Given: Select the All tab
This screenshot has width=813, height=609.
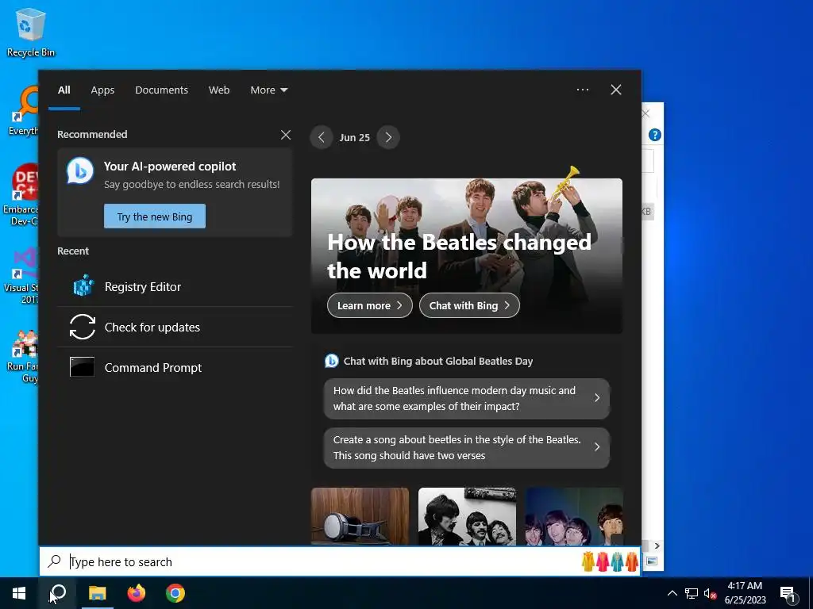Looking at the screenshot, I should point(64,90).
